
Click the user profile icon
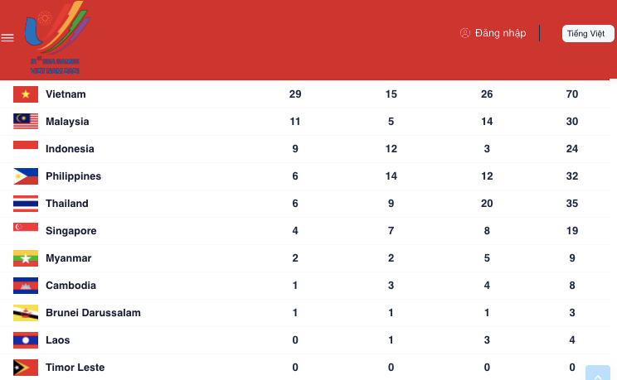point(465,33)
